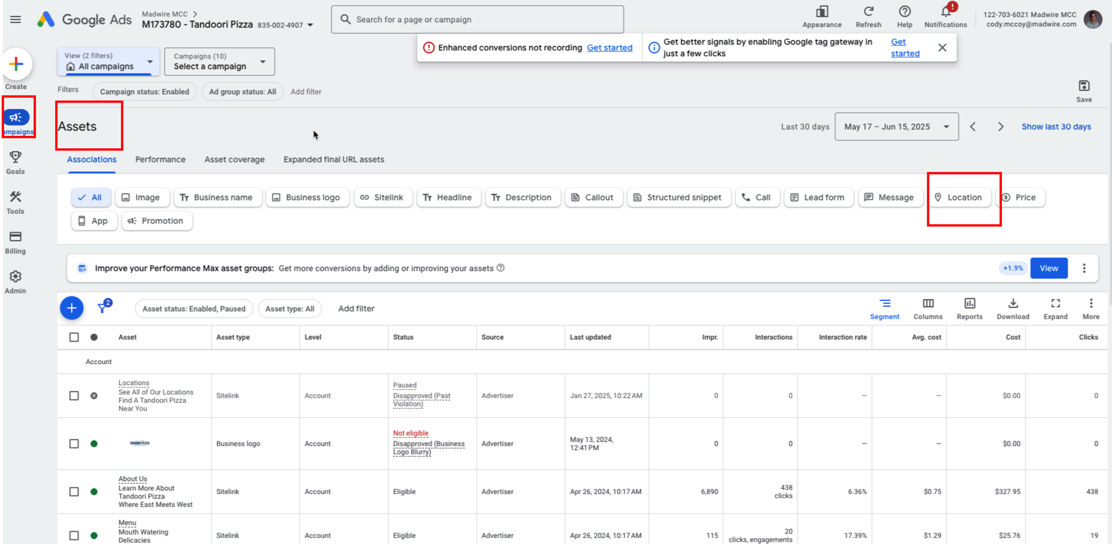Download the assets table
1112x544 pixels.
1013,308
